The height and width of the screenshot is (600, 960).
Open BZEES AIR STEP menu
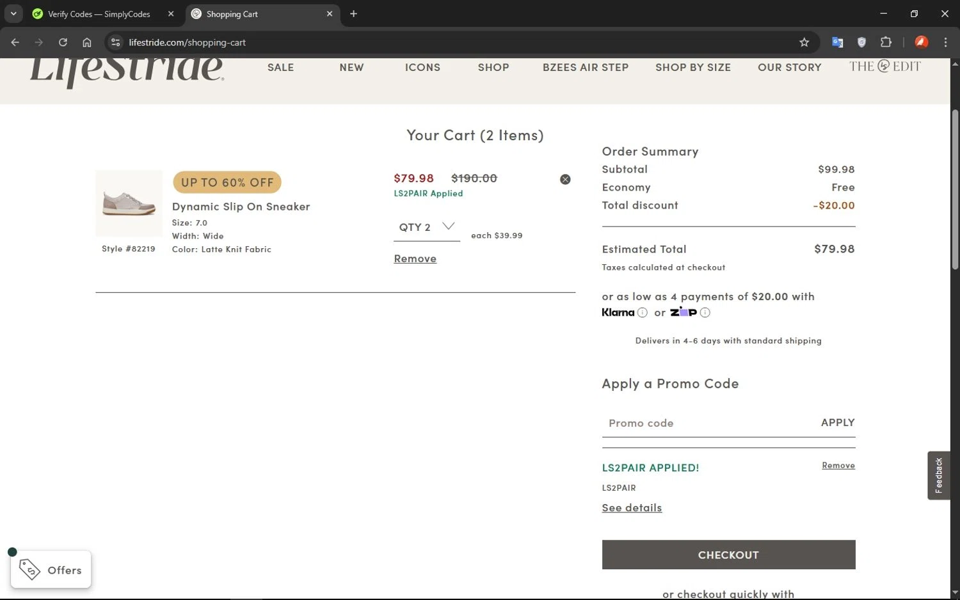(x=586, y=67)
